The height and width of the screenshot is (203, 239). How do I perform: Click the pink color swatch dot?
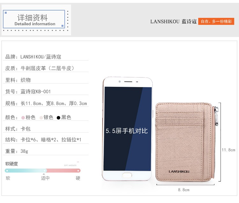click(x=23, y=118)
